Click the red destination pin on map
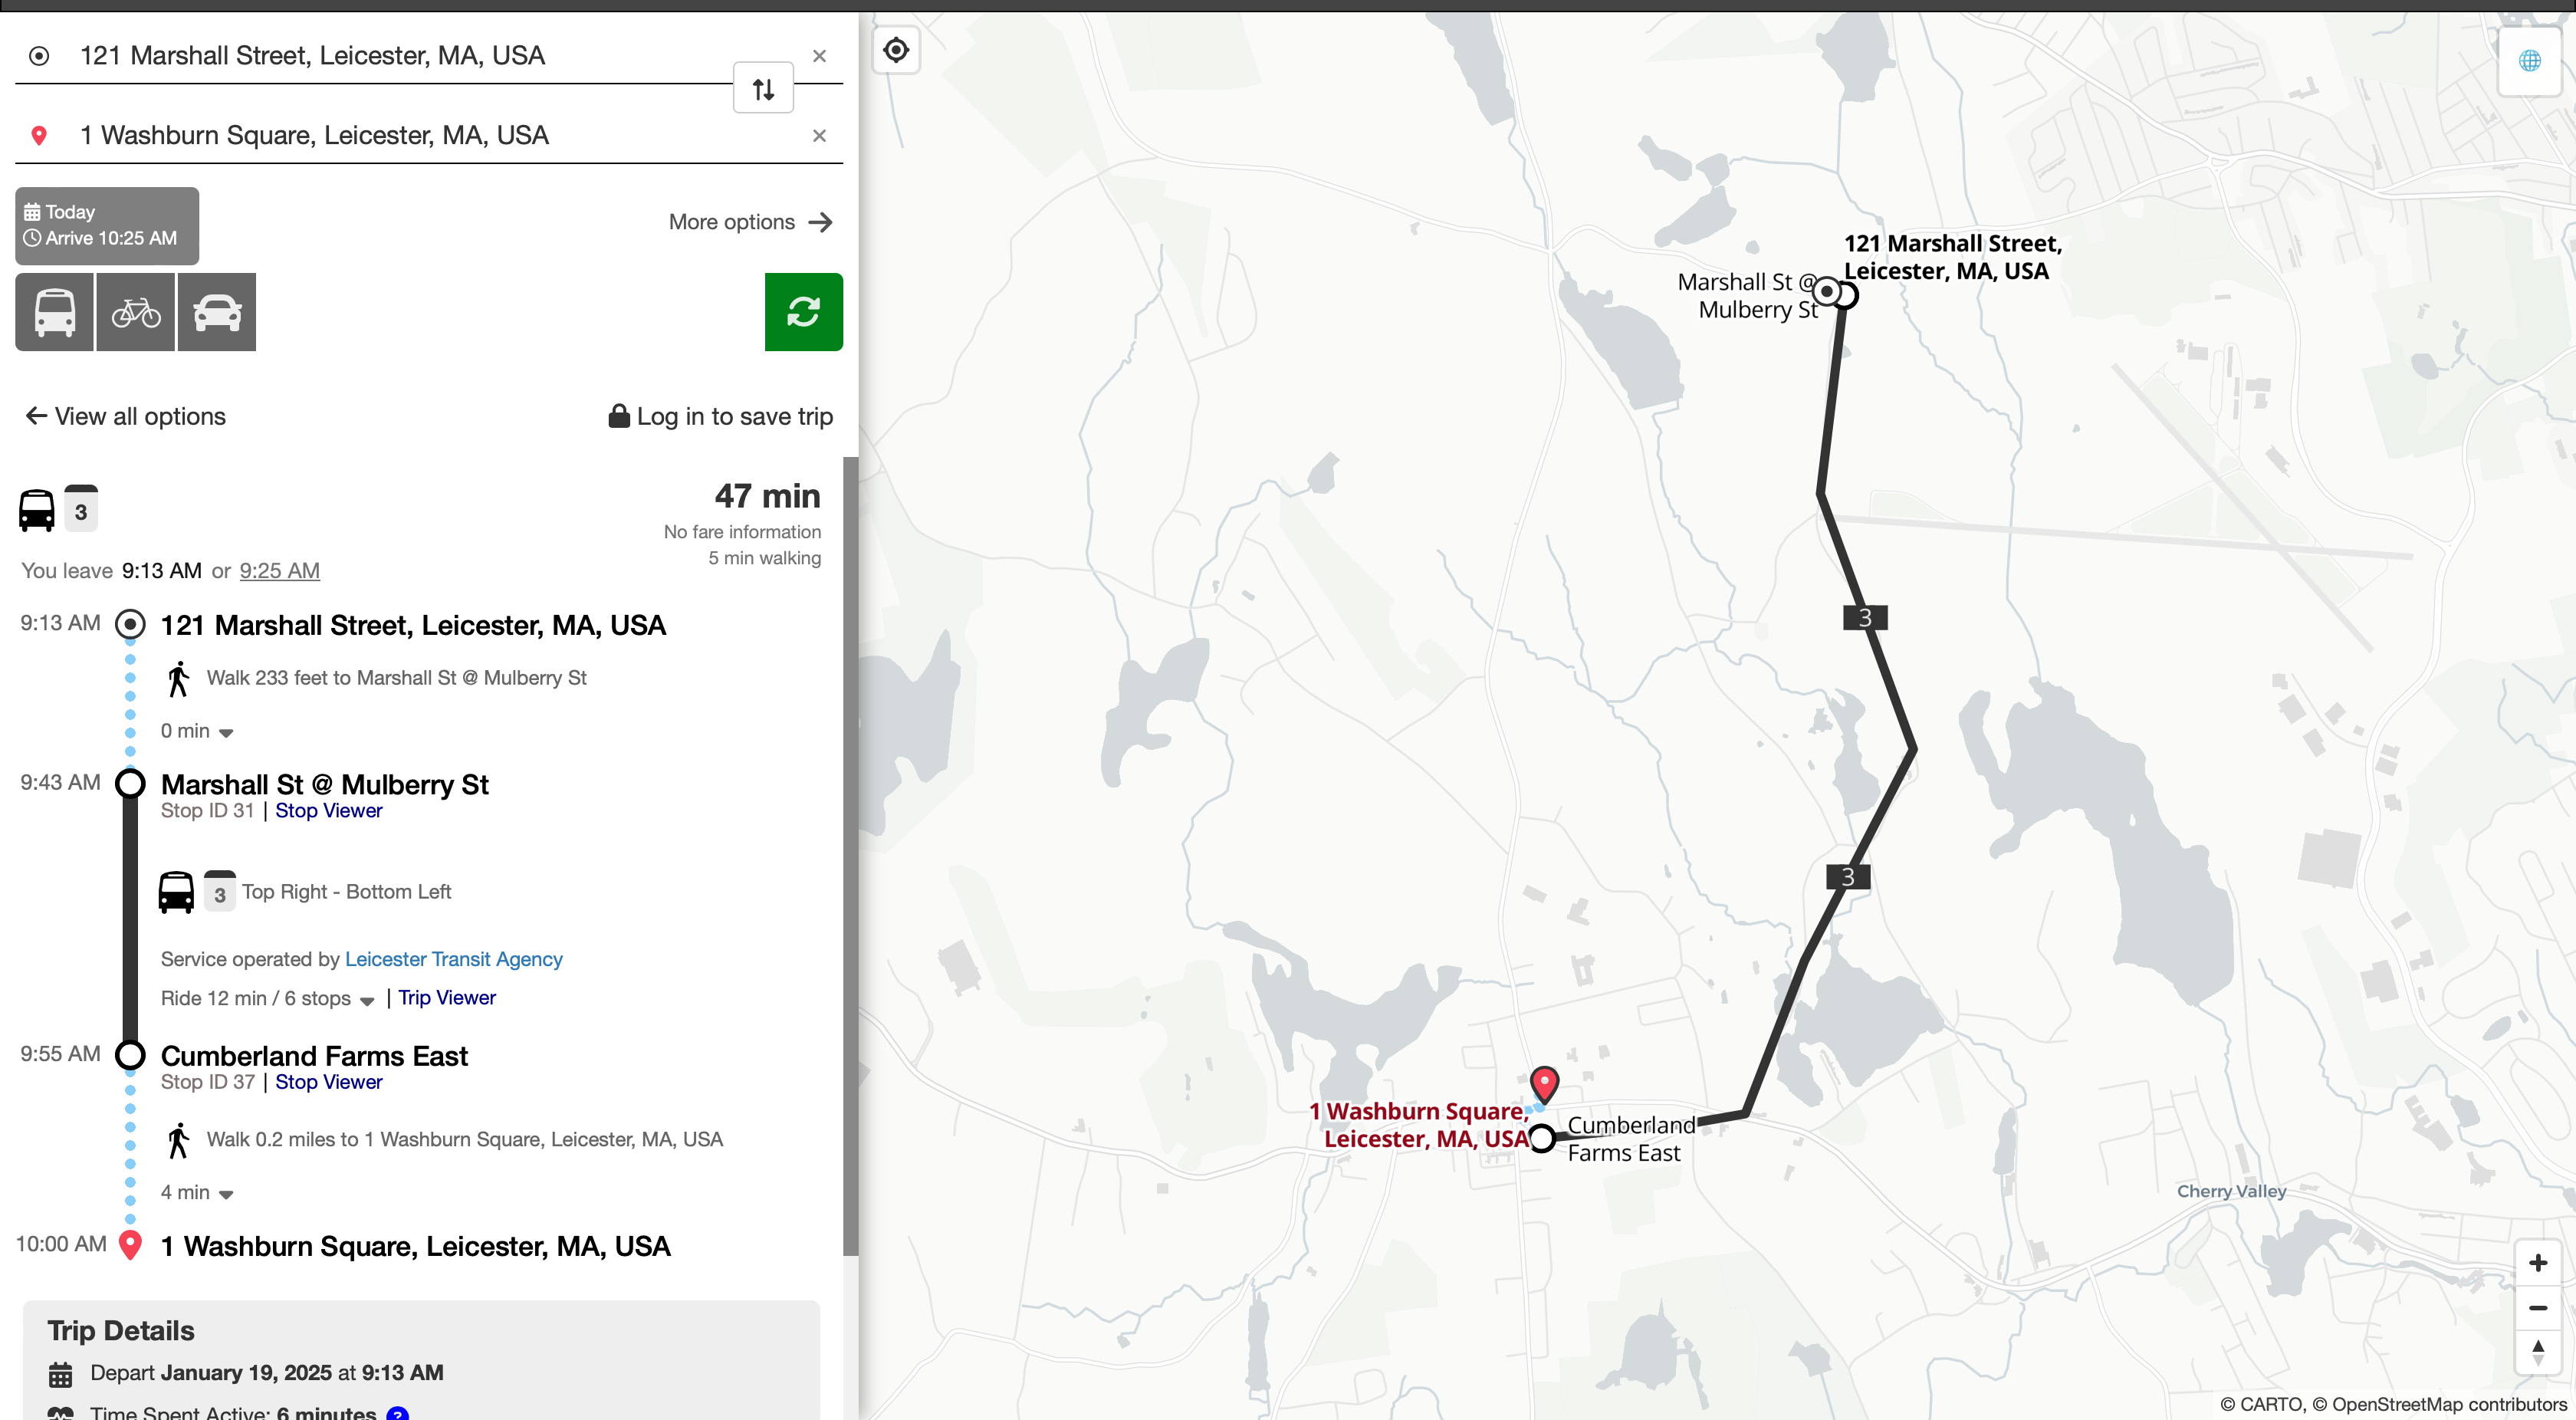2576x1420 pixels. (x=1544, y=1083)
